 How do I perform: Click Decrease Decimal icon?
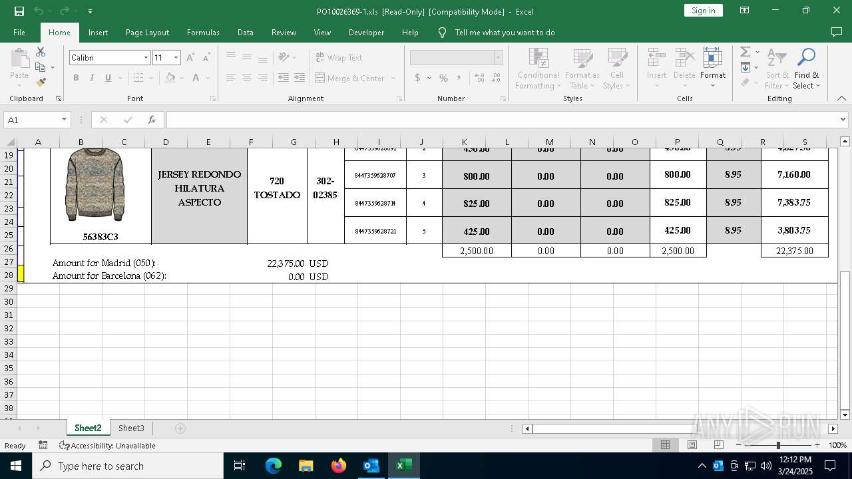tap(496, 78)
